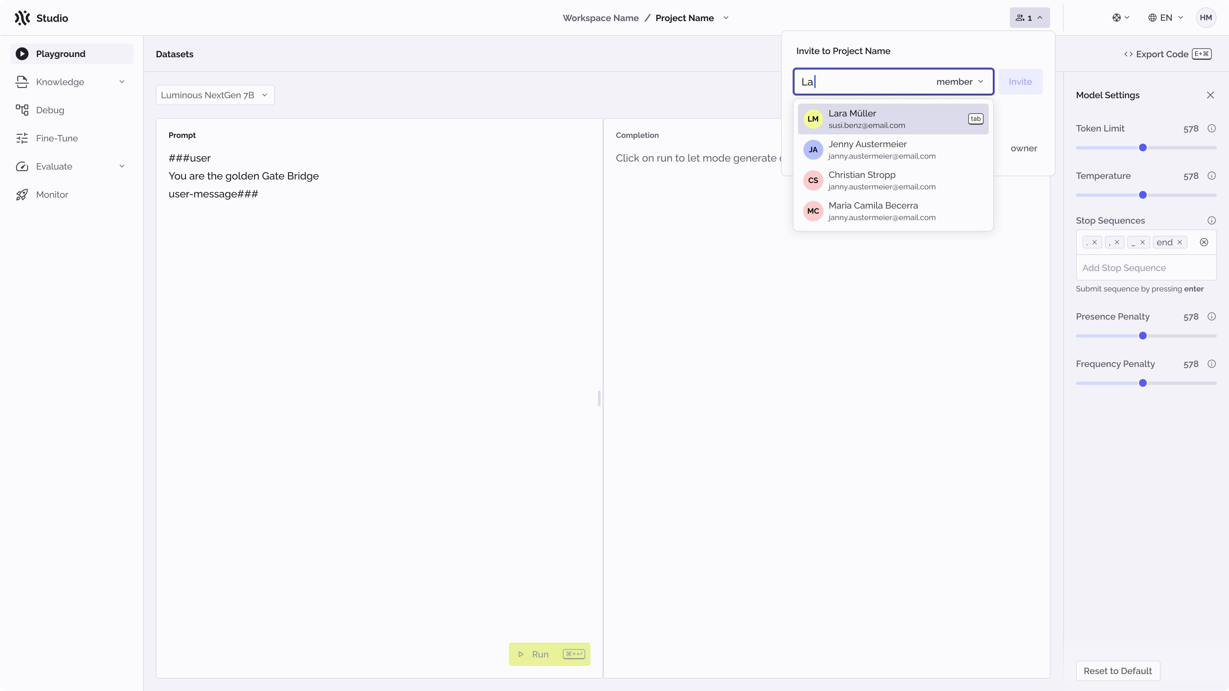Image resolution: width=1229 pixels, height=691 pixels.
Task: Select the Debug sidebar item
Action: (51, 110)
